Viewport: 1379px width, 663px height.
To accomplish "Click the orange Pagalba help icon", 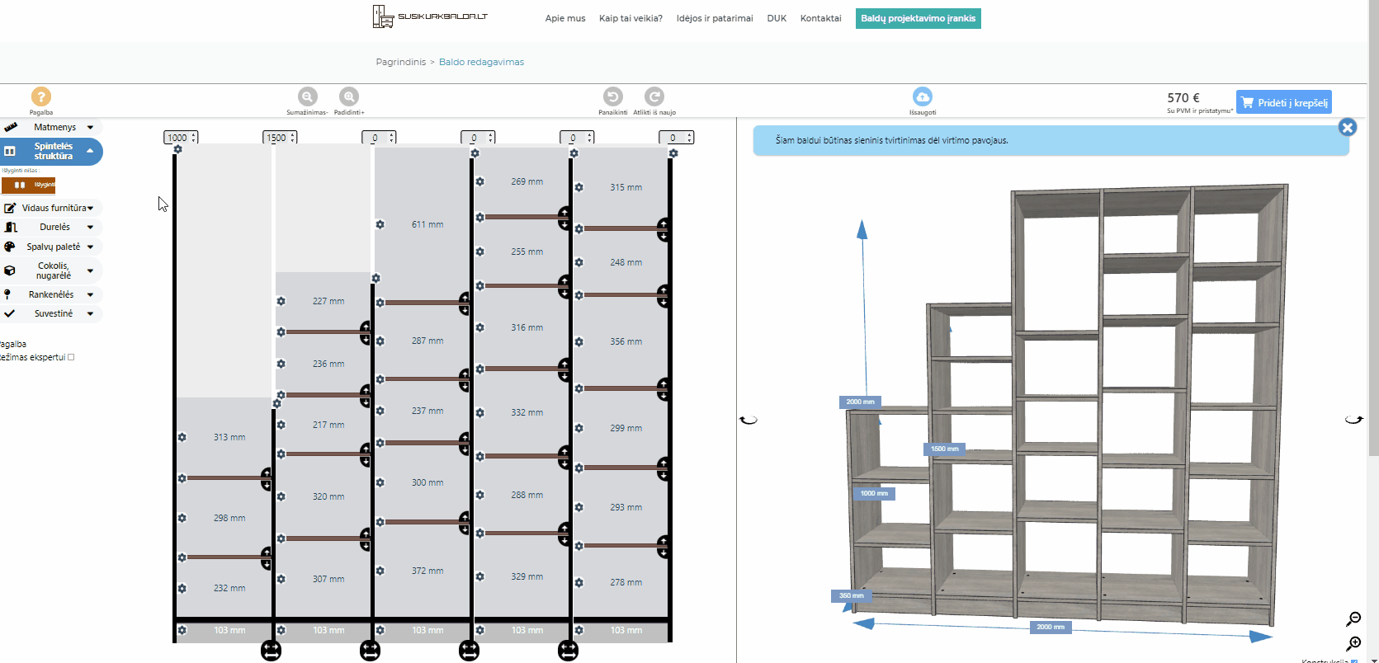I will point(40,96).
